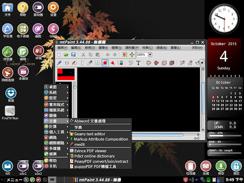Select the Clone tool
244x183 pixels.
[97, 63]
